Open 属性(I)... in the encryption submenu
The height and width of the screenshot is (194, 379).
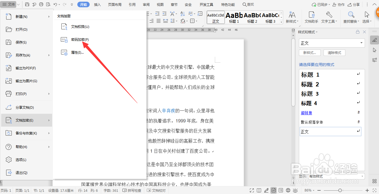pyautogui.click(x=100, y=52)
